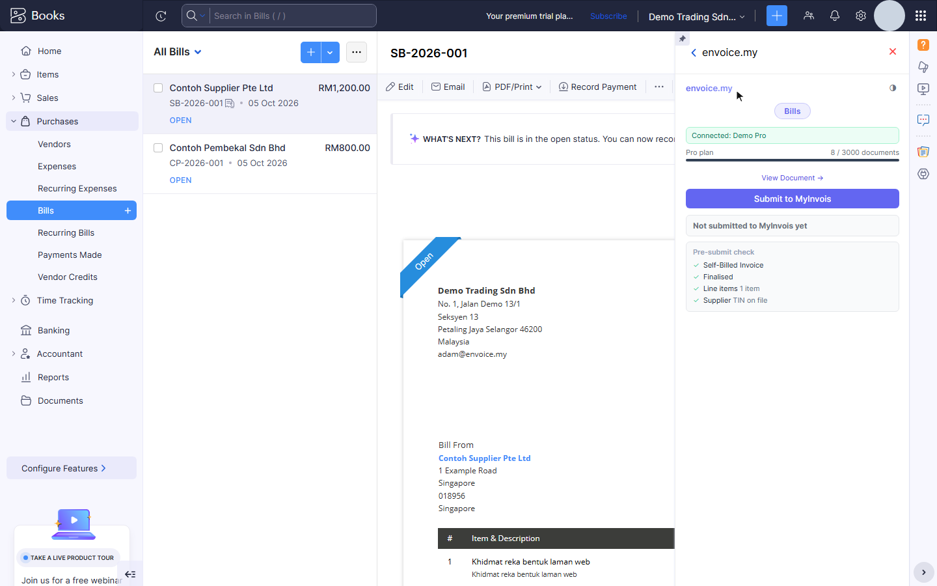
Task: Select the Contoh Supplier Pte Ltd bill checkbox
Action: [x=158, y=88]
